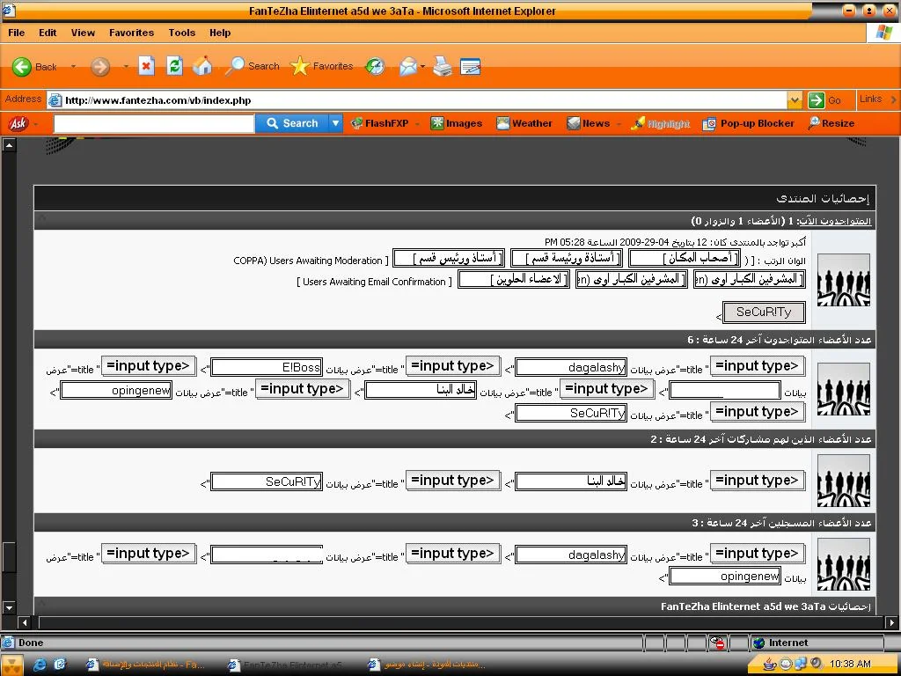Click the Internet Explorer quick launch icon
901x676 pixels.
pyautogui.click(x=40, y=665)
